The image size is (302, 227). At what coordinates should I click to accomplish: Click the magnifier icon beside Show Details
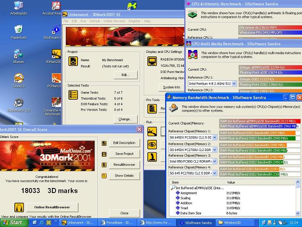click(x=104, y=176)
